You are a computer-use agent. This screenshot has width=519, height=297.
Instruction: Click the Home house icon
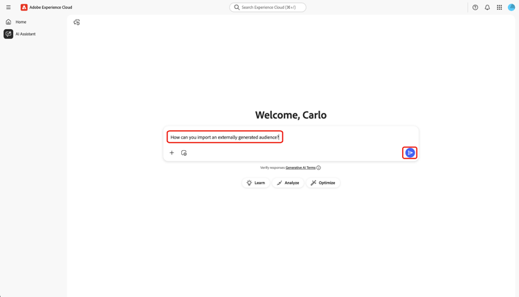click(8, 22)
